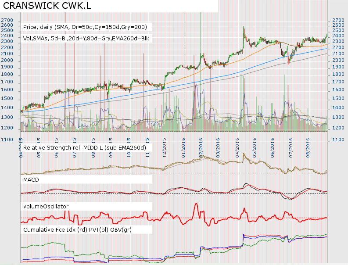The width and height of the screenshot is (348, 265).
Task: Click 2000 on the left price axis
Action: (7, 60)
